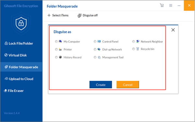195x122 pixels.
Task: Click the Management Tool icon
Action: [x=99, y=57]
